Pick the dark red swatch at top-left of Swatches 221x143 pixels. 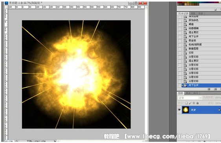(179, 2)
